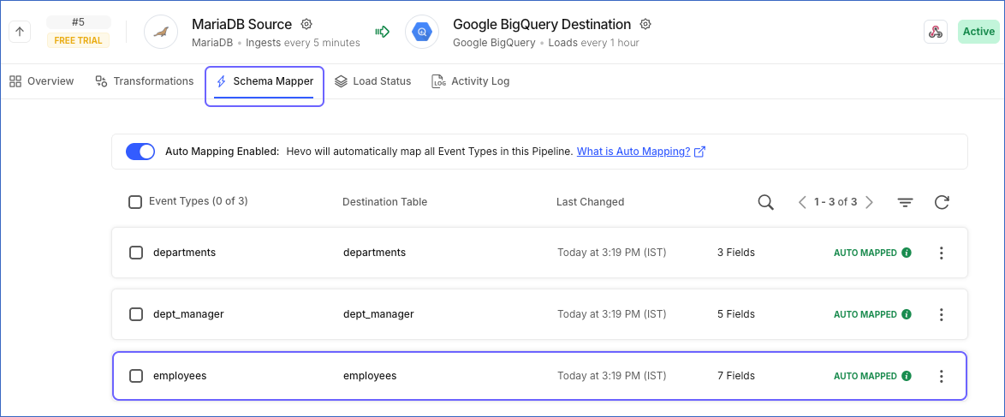
Task: Check the Event Types select-all checkbox
Action: click(135, 202)
